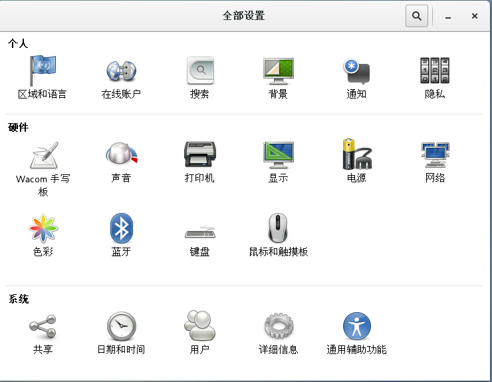This screenshot has height=382, width=492.
Task: Click the 详细信息 text label
Action: tap(279, 349)
